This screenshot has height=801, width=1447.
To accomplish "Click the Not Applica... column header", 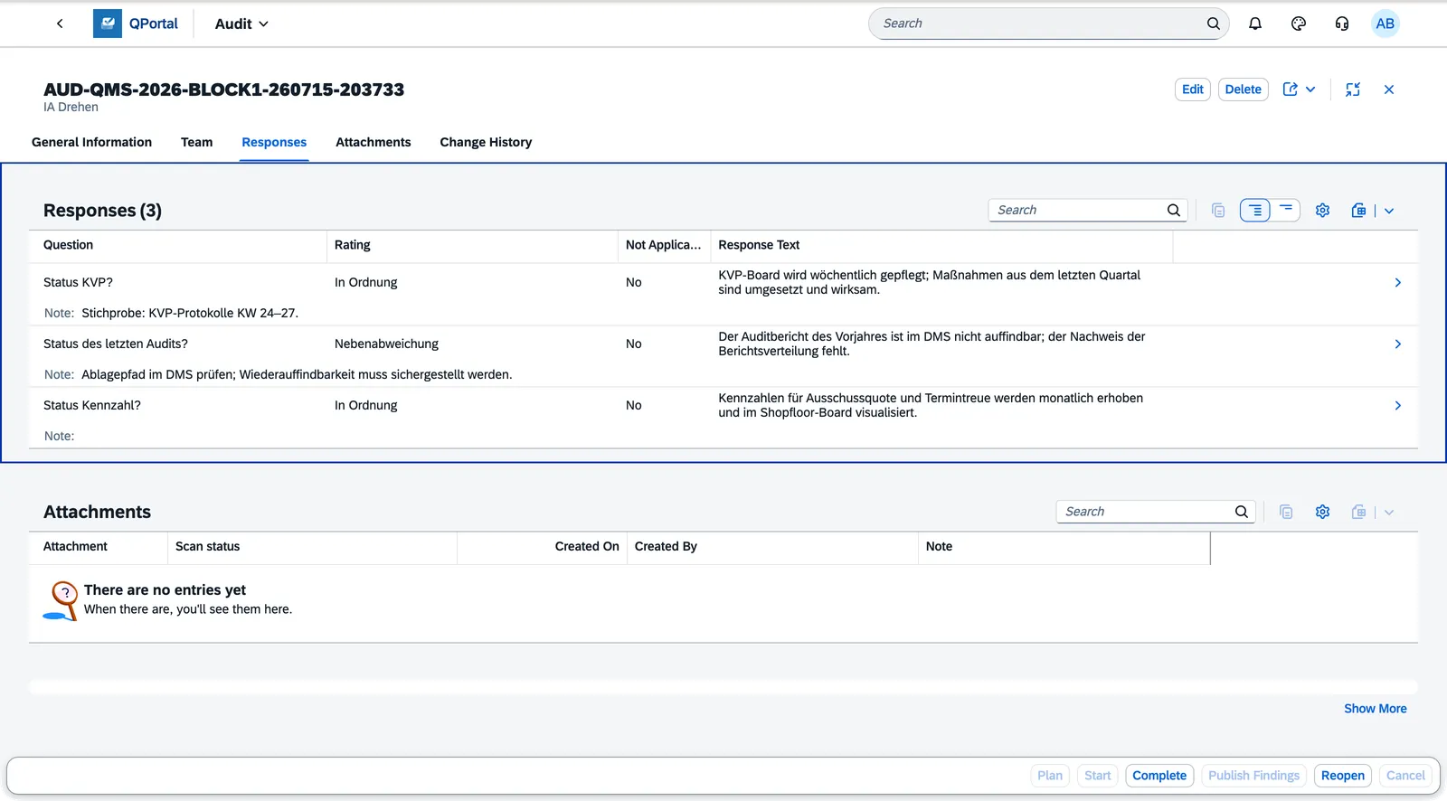I will [x=664, y=245].
